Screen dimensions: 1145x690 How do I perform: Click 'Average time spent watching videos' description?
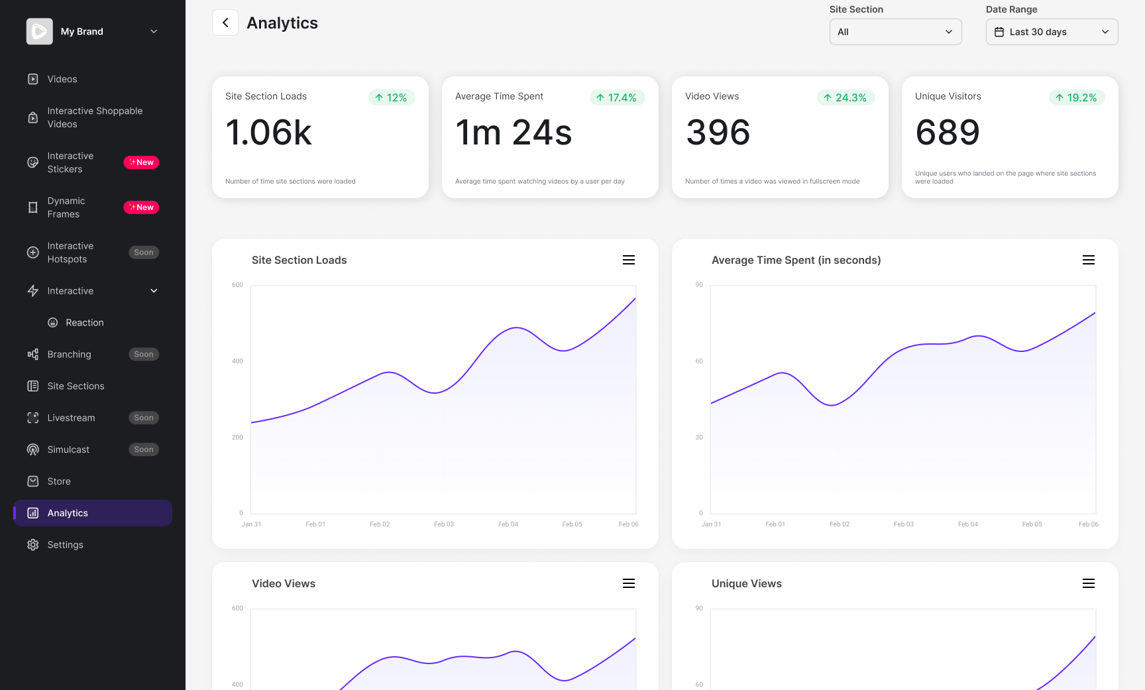540,182
